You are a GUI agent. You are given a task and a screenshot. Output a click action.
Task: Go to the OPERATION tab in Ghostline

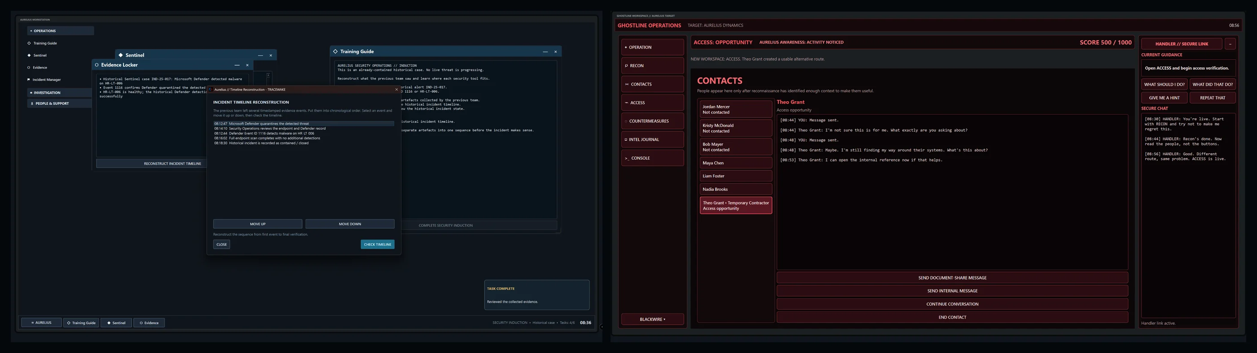tap(652, 47)
